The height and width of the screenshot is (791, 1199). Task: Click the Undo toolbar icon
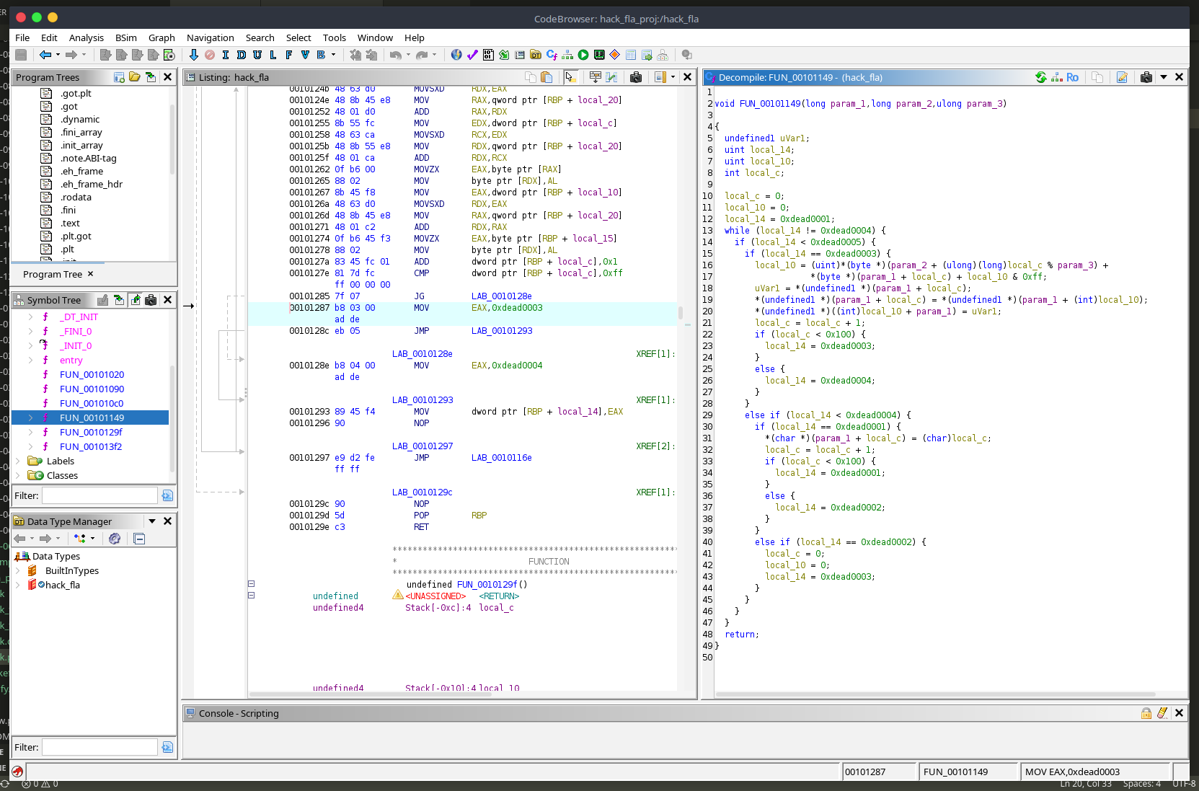395,55
